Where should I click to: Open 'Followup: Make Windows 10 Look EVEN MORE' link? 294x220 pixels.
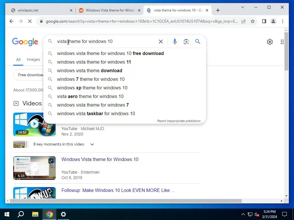(118, 190)
